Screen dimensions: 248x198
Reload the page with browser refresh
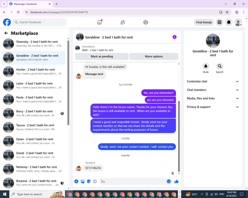(x=18, y=12)
